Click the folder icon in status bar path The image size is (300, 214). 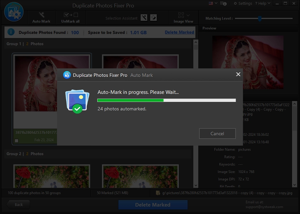[158, 193]
